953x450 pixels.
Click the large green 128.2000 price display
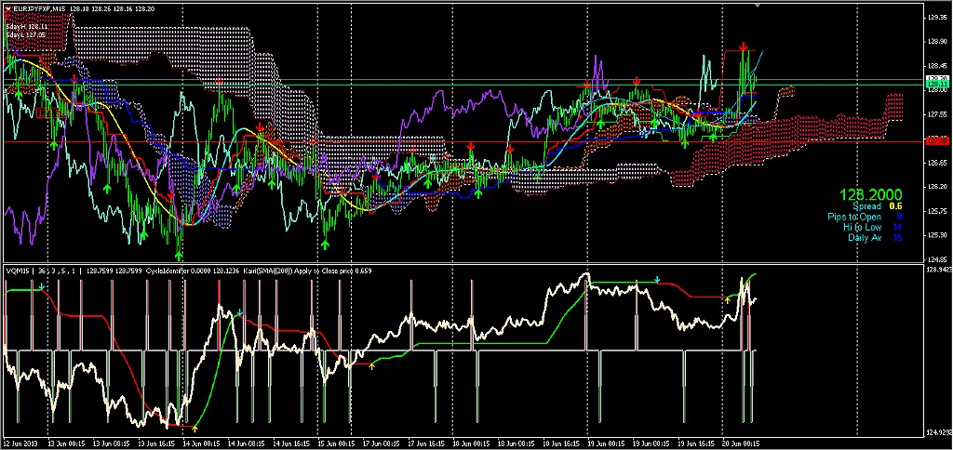tap(871, 194)
